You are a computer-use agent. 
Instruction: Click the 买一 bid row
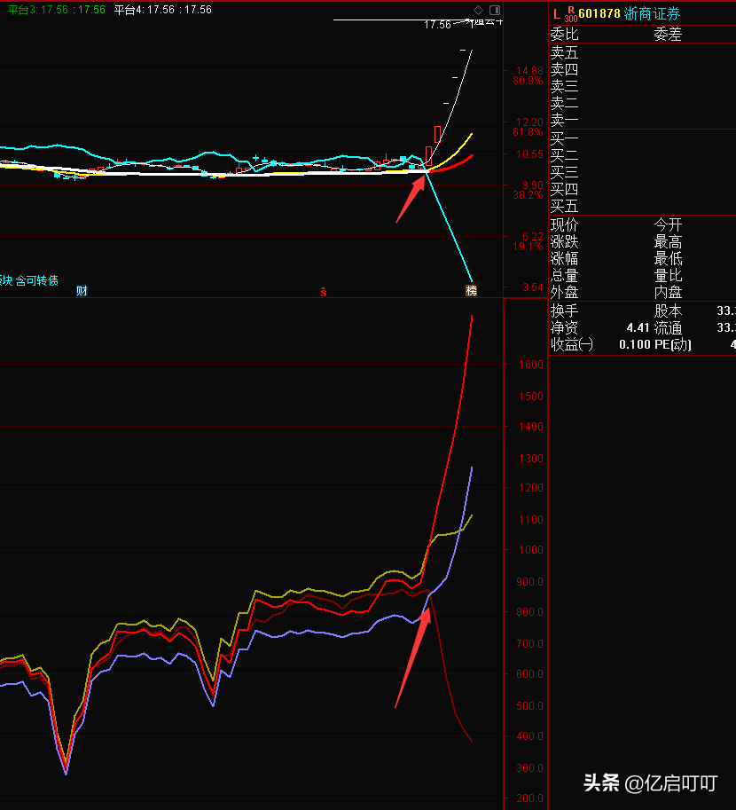564,138
